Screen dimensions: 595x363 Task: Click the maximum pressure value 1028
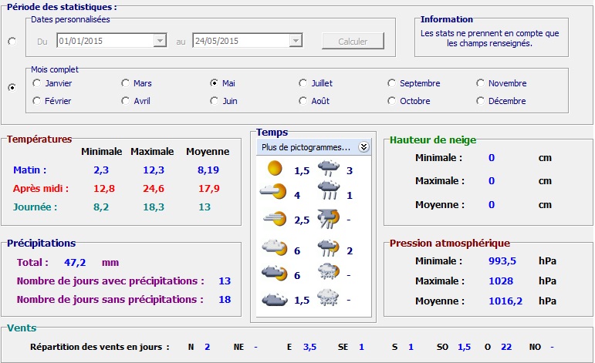pyautogui.click(x=501, y=281)
